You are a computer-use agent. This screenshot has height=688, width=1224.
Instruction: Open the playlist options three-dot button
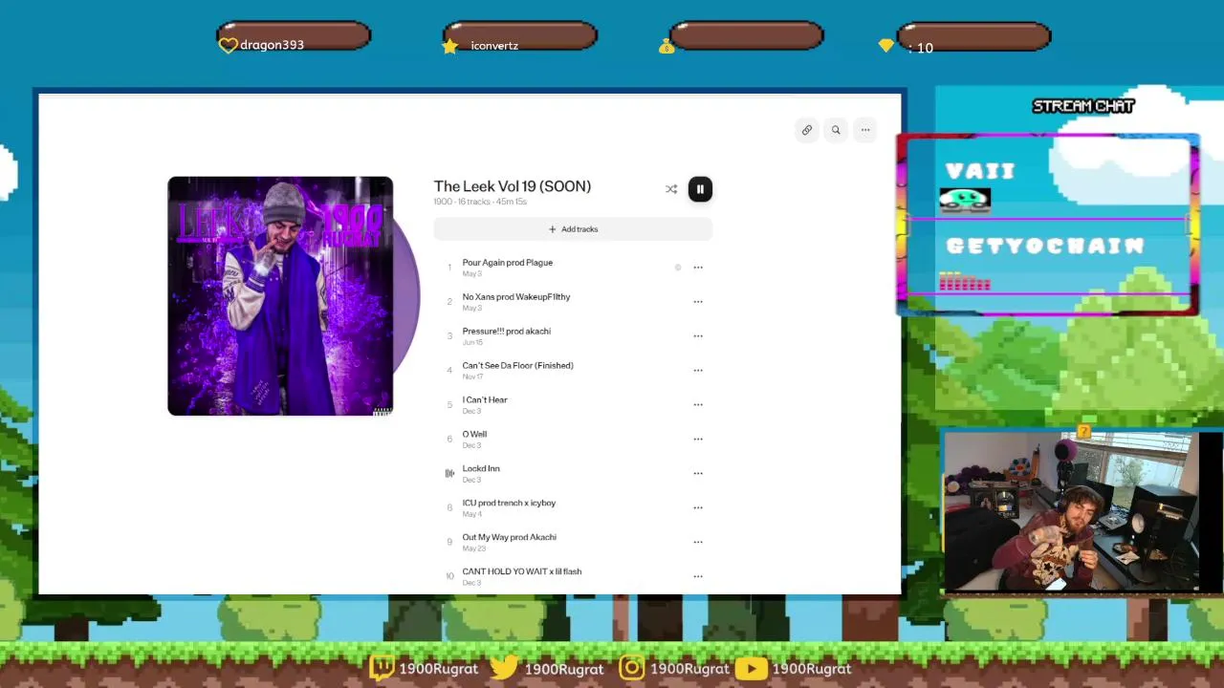865,130
